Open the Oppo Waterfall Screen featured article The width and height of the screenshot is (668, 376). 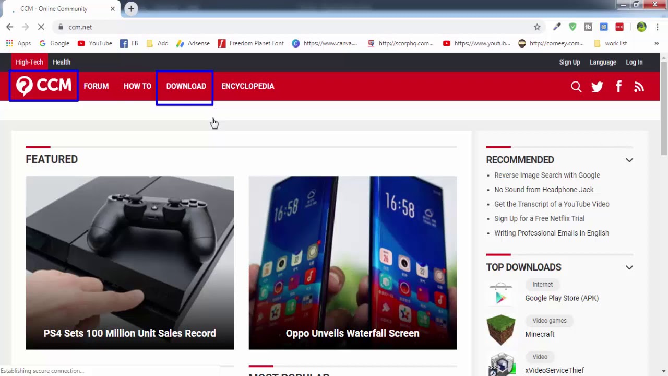pyautogui.click(x=353, y=263)
